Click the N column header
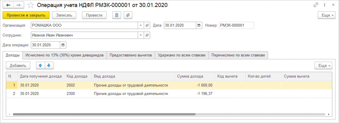The image size is (339, 123). click(x=12, y=76)
